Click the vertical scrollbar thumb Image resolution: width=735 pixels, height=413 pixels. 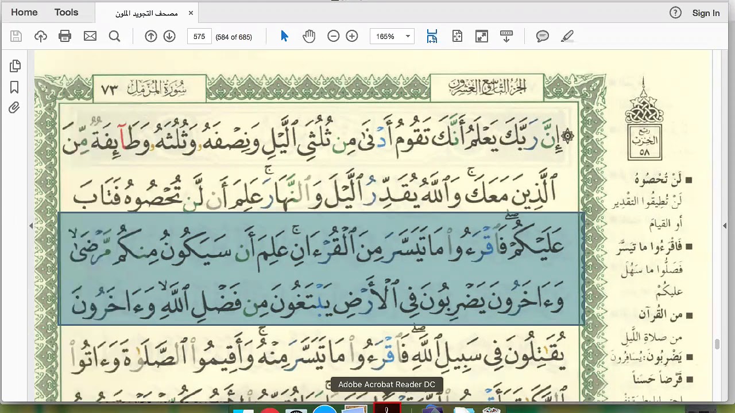click(717, 344)
